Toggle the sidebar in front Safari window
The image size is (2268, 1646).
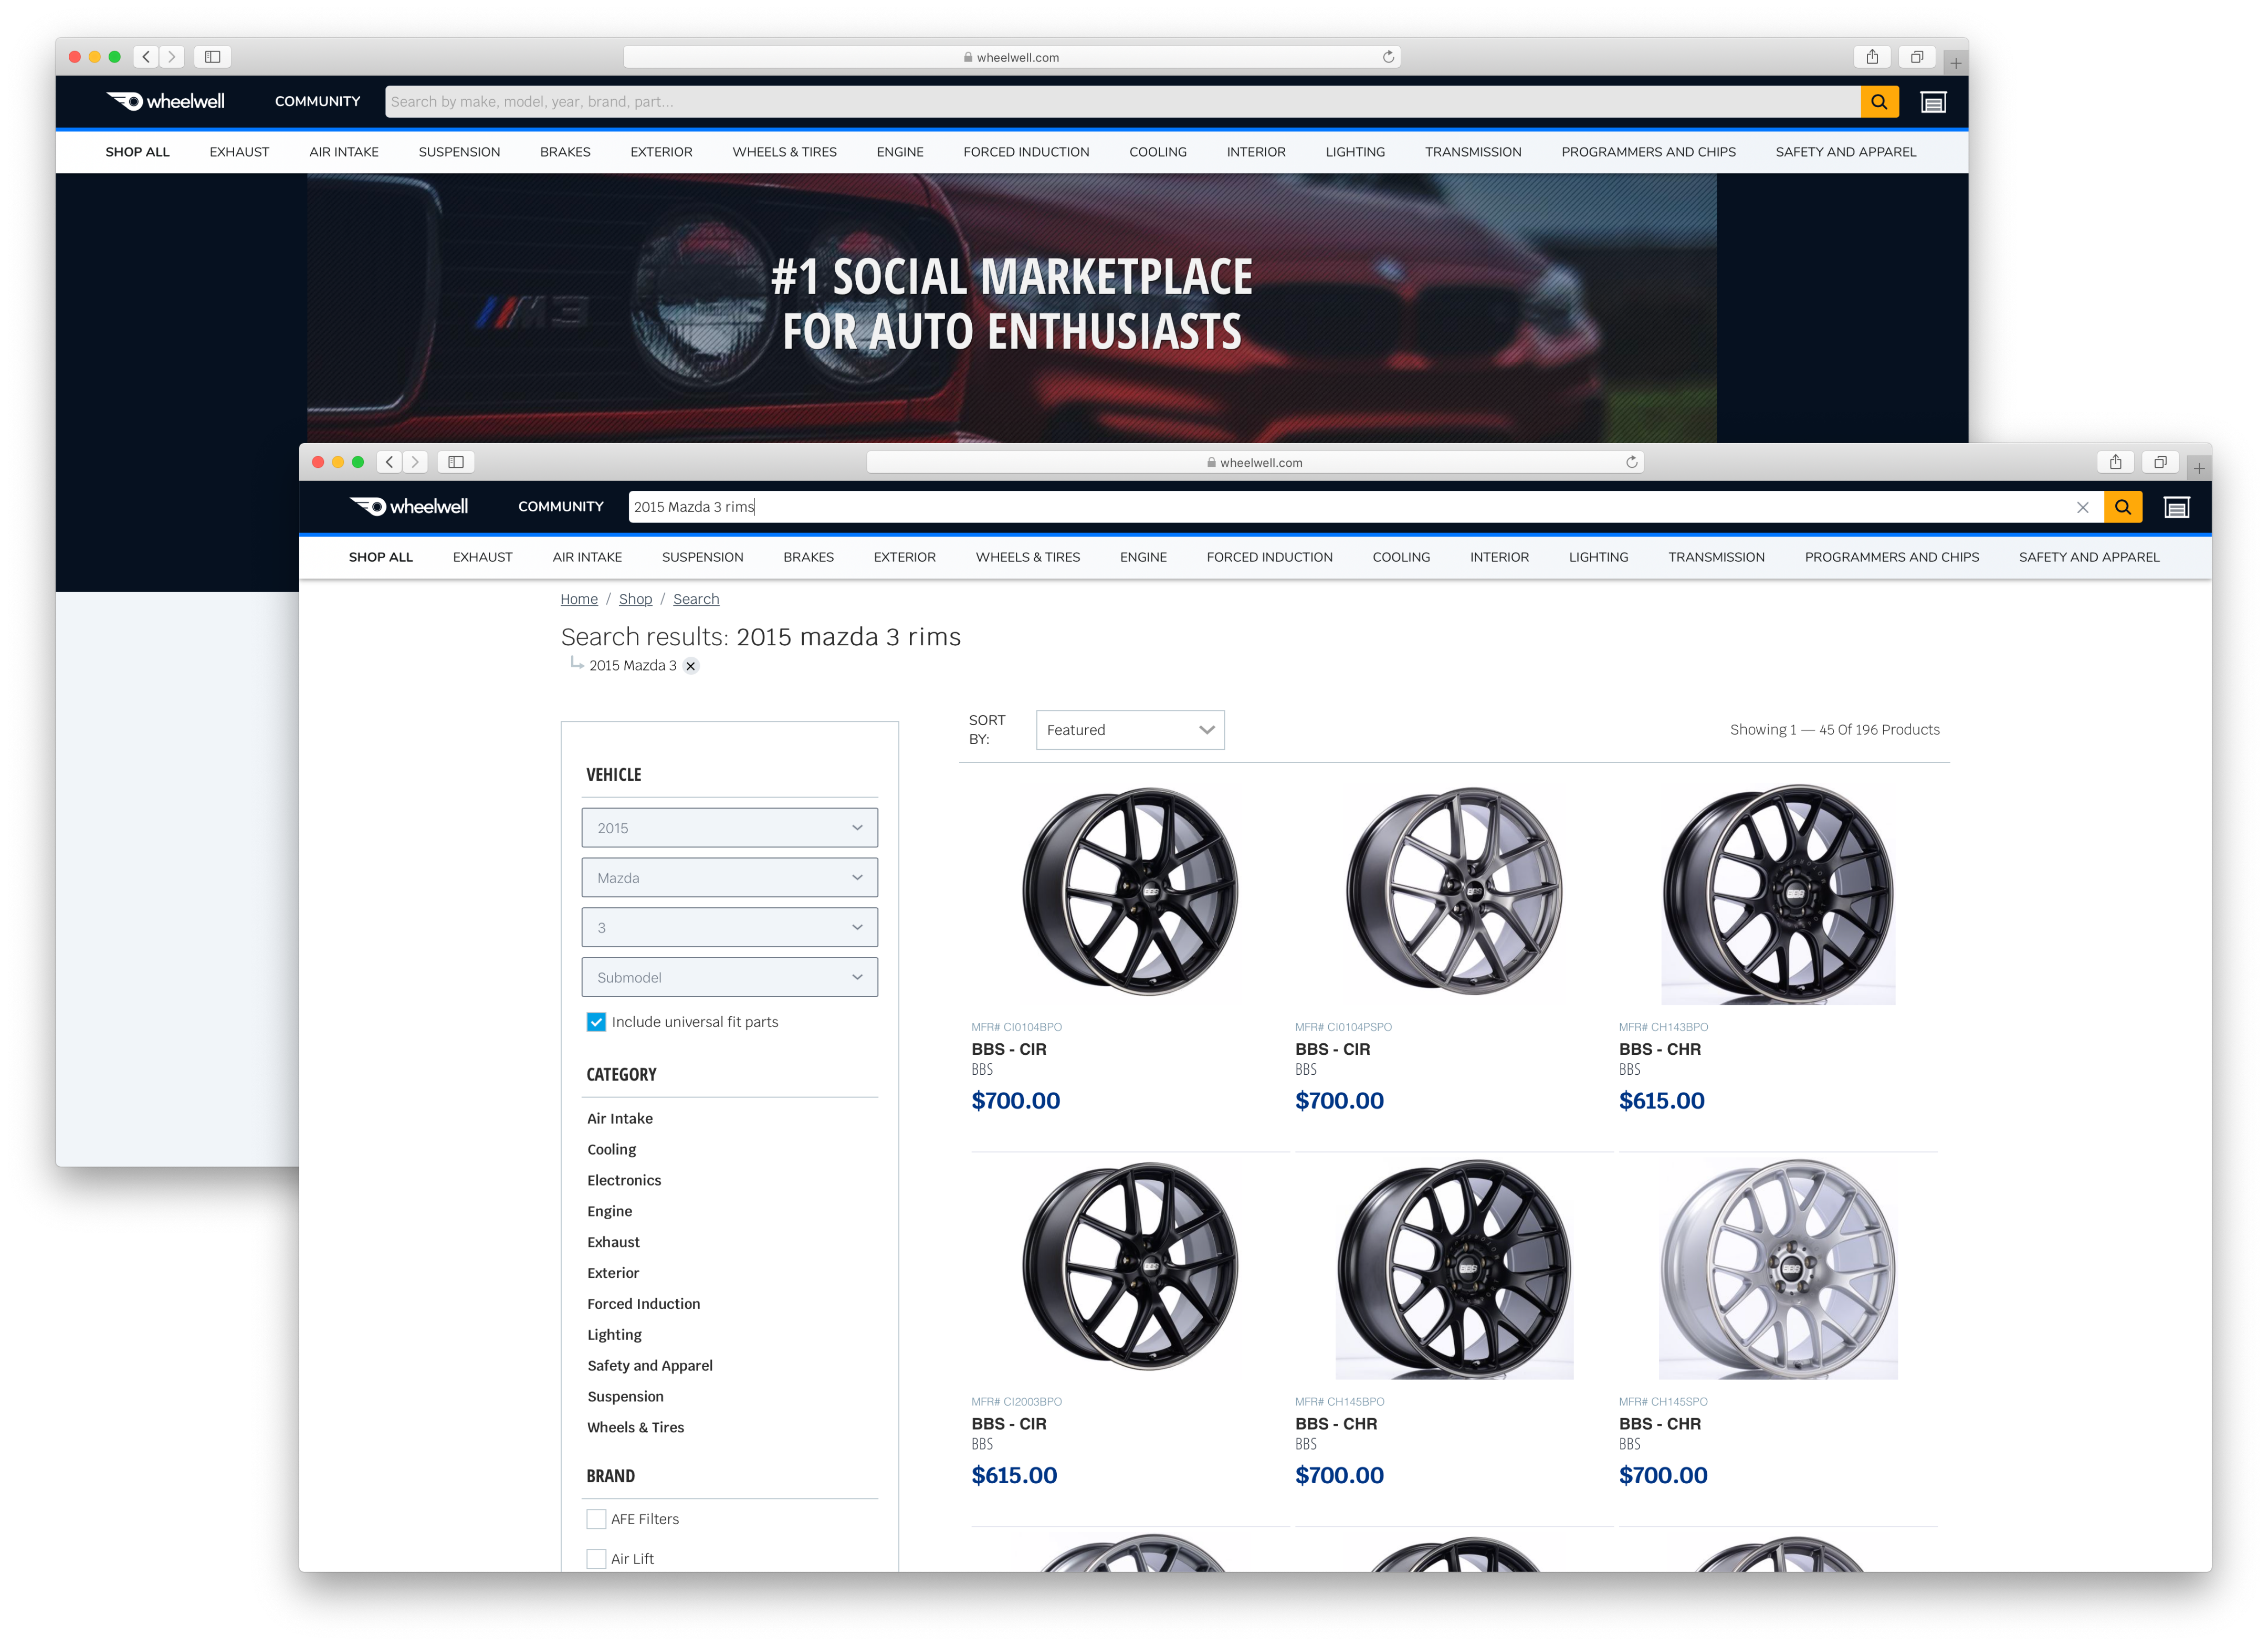(456, 462)
